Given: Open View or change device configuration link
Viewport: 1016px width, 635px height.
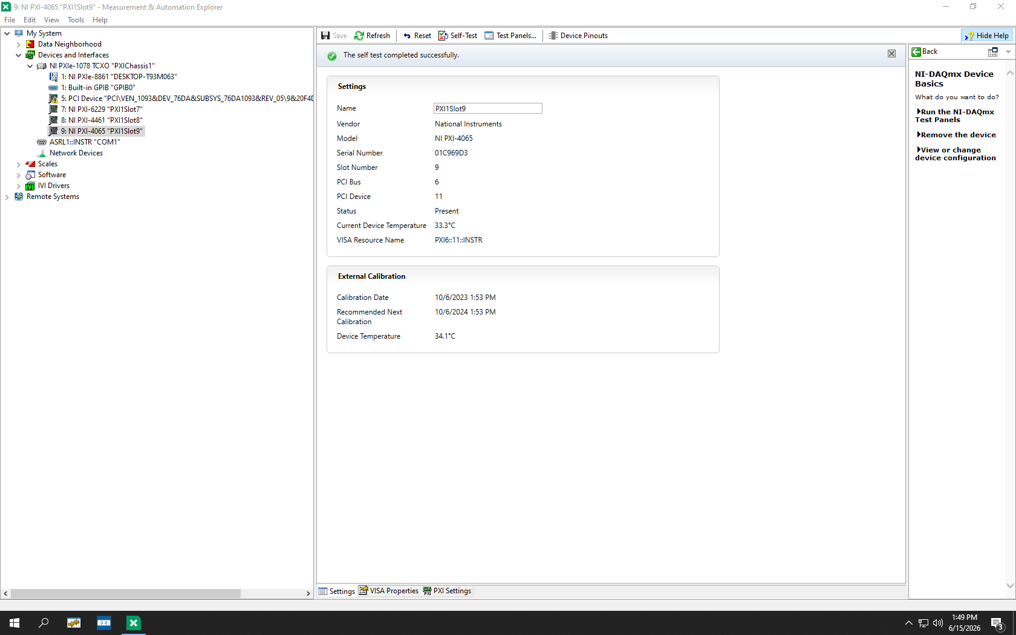Looking at the screenshot, I should pyautogui.click(x=955, y=154).
